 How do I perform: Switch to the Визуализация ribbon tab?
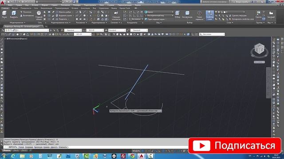(46, 8)
